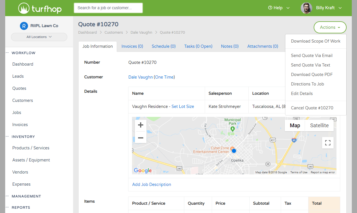Toggle fullscreen view on the map
The height and width of the screenshot is (213, 357).
(328, 143)
